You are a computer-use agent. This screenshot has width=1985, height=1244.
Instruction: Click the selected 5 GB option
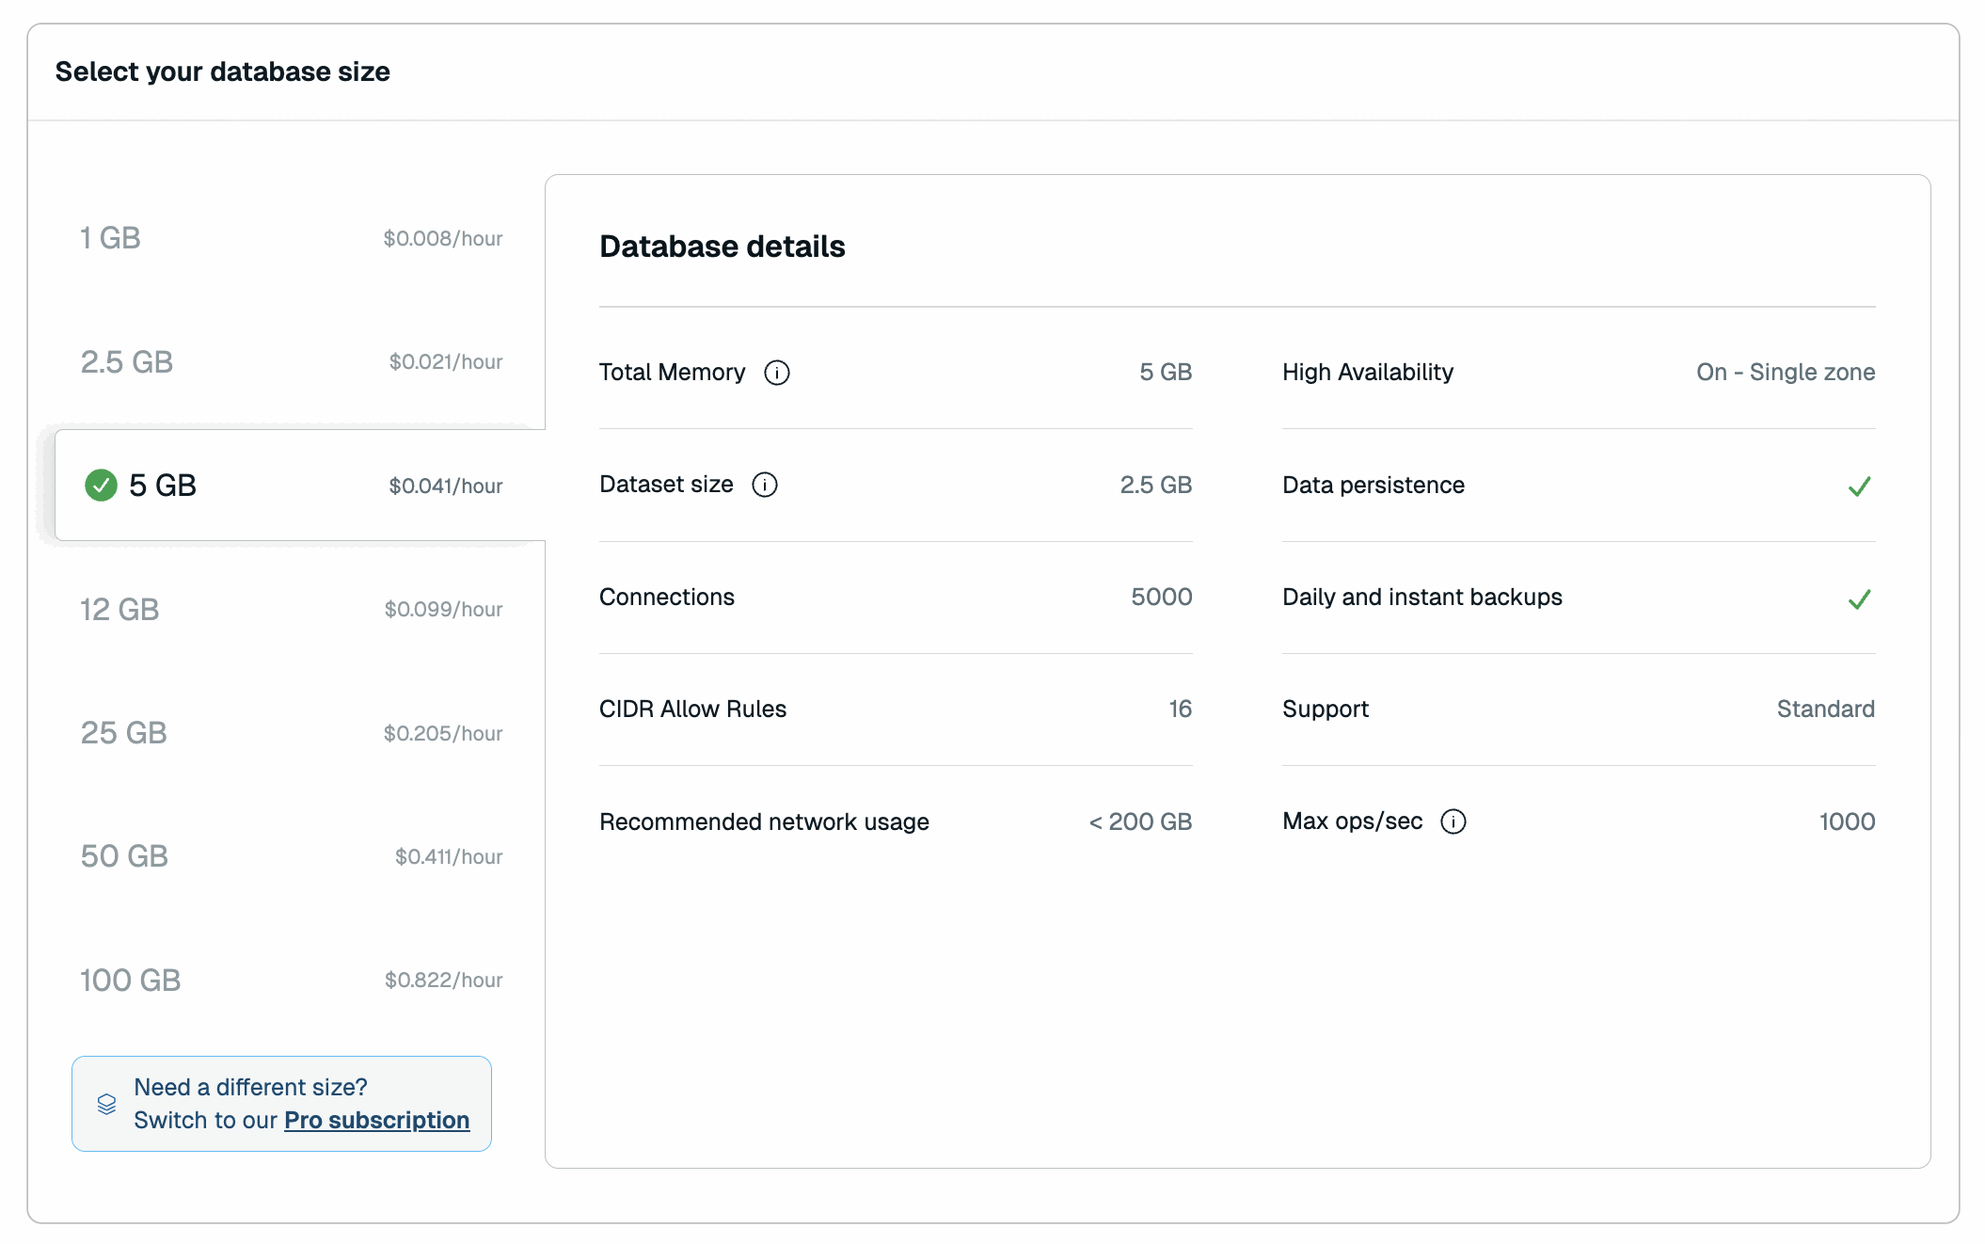click(x=291, y=486)
